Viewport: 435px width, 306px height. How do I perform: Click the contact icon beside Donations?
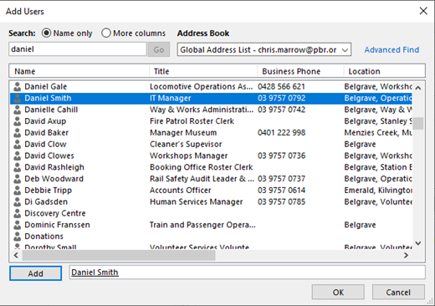tap(18, 237)
